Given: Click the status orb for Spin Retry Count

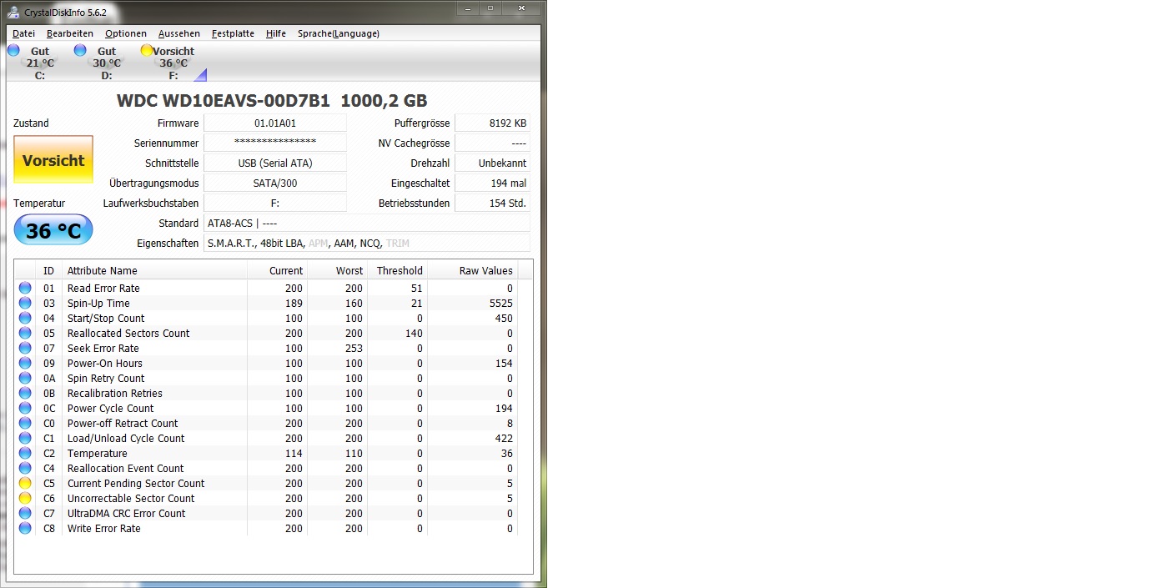Looking at the screenshot, I should coord(25,378).
